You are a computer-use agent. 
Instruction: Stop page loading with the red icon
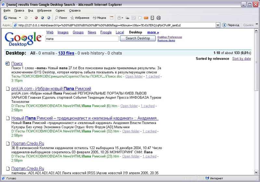(x=36, y=18)
